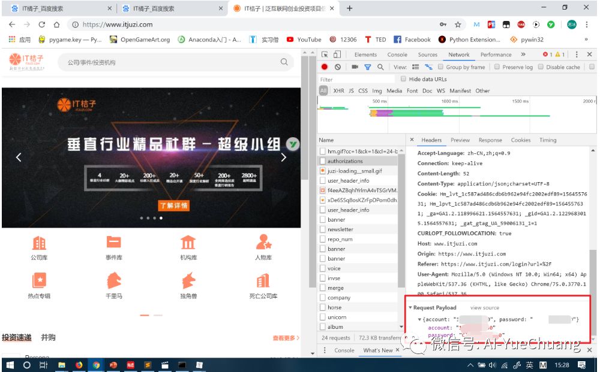Tick checkbox next to repo_num request
The width and height of the screenshot is (600, 372).
(x=323, y=239)
